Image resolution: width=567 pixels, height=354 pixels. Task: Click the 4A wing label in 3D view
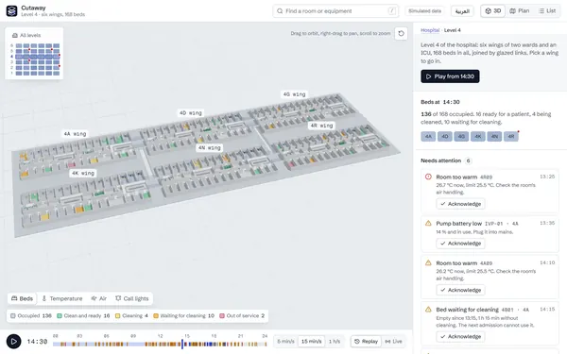pyautogui.click(x=75, y=134)
